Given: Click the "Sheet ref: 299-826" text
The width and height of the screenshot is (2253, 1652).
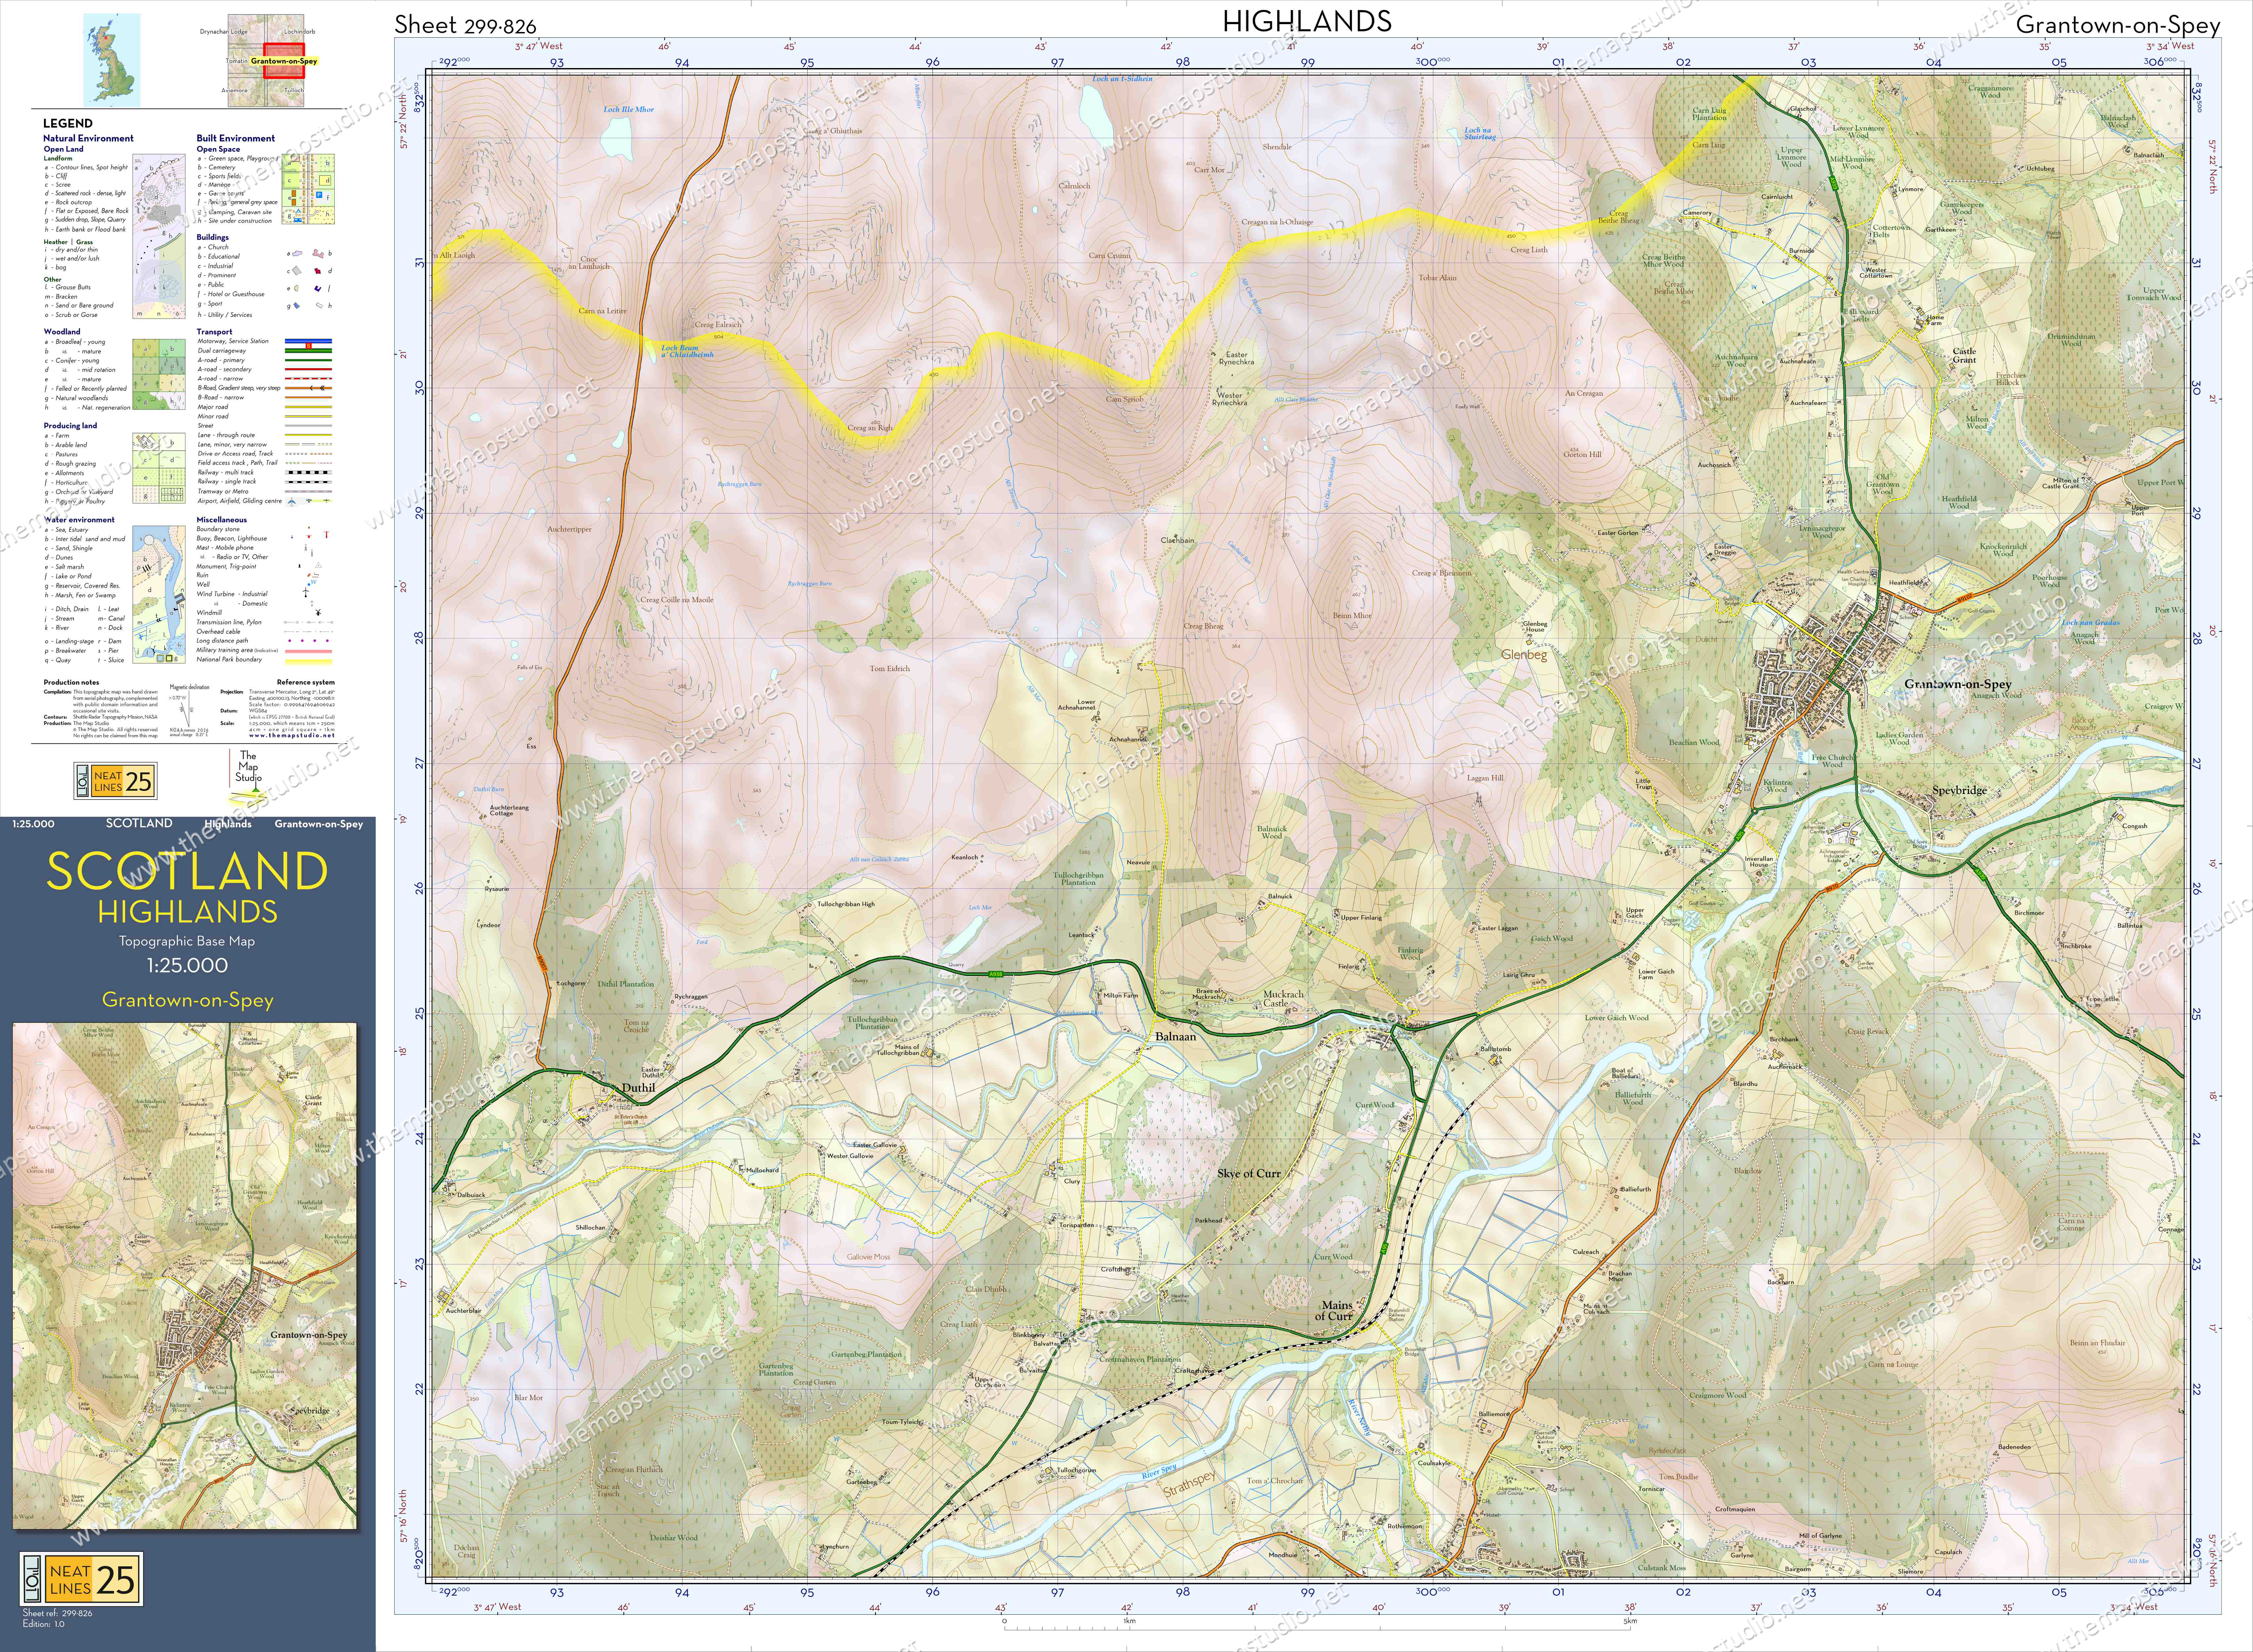Looking at the screenshot, I should coord(57,1613).
